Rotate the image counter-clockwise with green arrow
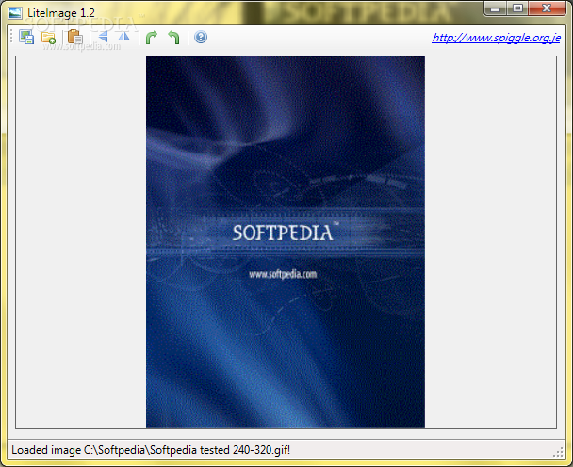 pyautogui.click(x=173, y=38)
